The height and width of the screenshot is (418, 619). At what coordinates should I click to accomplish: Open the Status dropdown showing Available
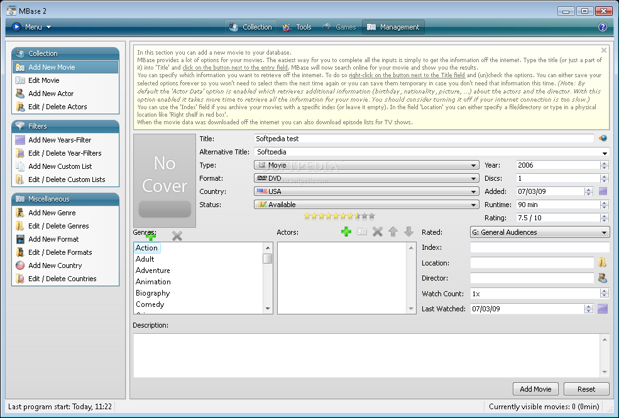366,205
